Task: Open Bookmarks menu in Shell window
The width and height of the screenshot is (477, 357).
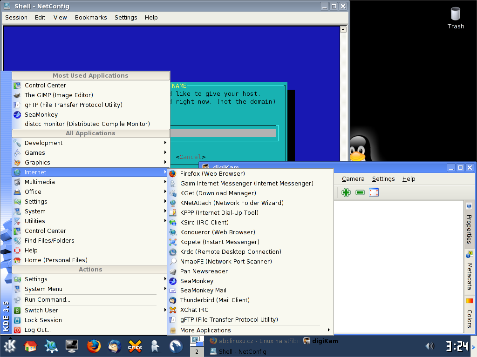Action: tap(91, 18)
